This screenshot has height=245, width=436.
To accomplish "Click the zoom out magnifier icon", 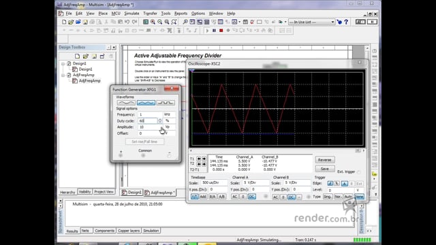I will click(x=160, y=22).
